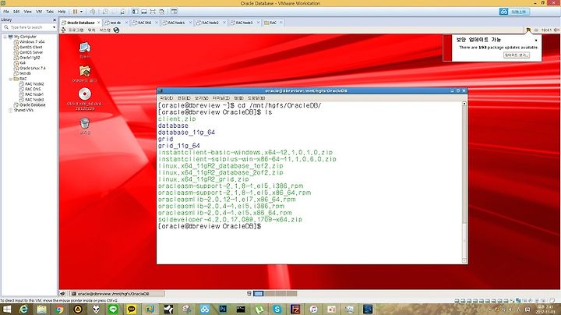Image resolution: width=561 pixels, height=315 pixels.
Task: Open the terminal Help menu
Action: coord(256,98)
